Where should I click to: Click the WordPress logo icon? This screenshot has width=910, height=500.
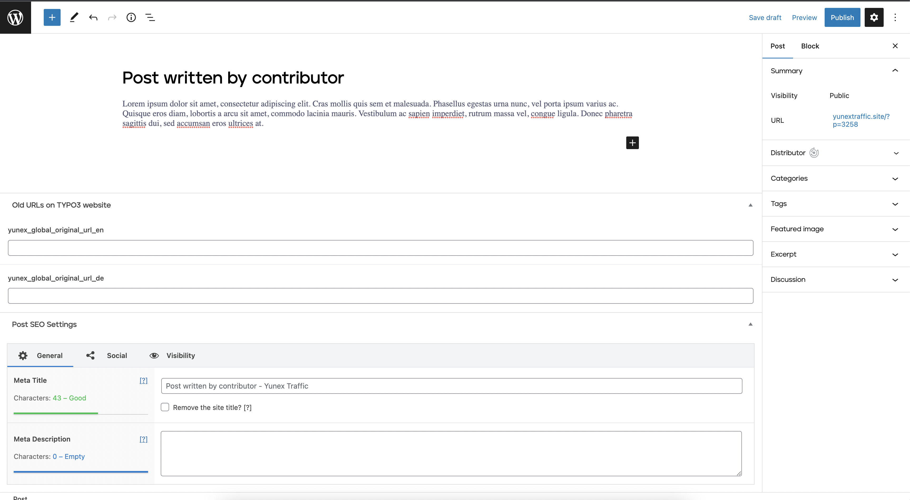point(16,17)
